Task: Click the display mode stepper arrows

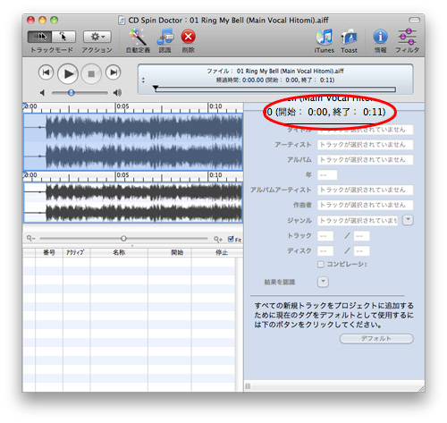Action: click(x=143, y=80)
